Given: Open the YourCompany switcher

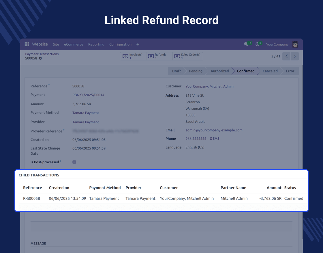Looking at the screenshot, I should (x=277, y=44).
